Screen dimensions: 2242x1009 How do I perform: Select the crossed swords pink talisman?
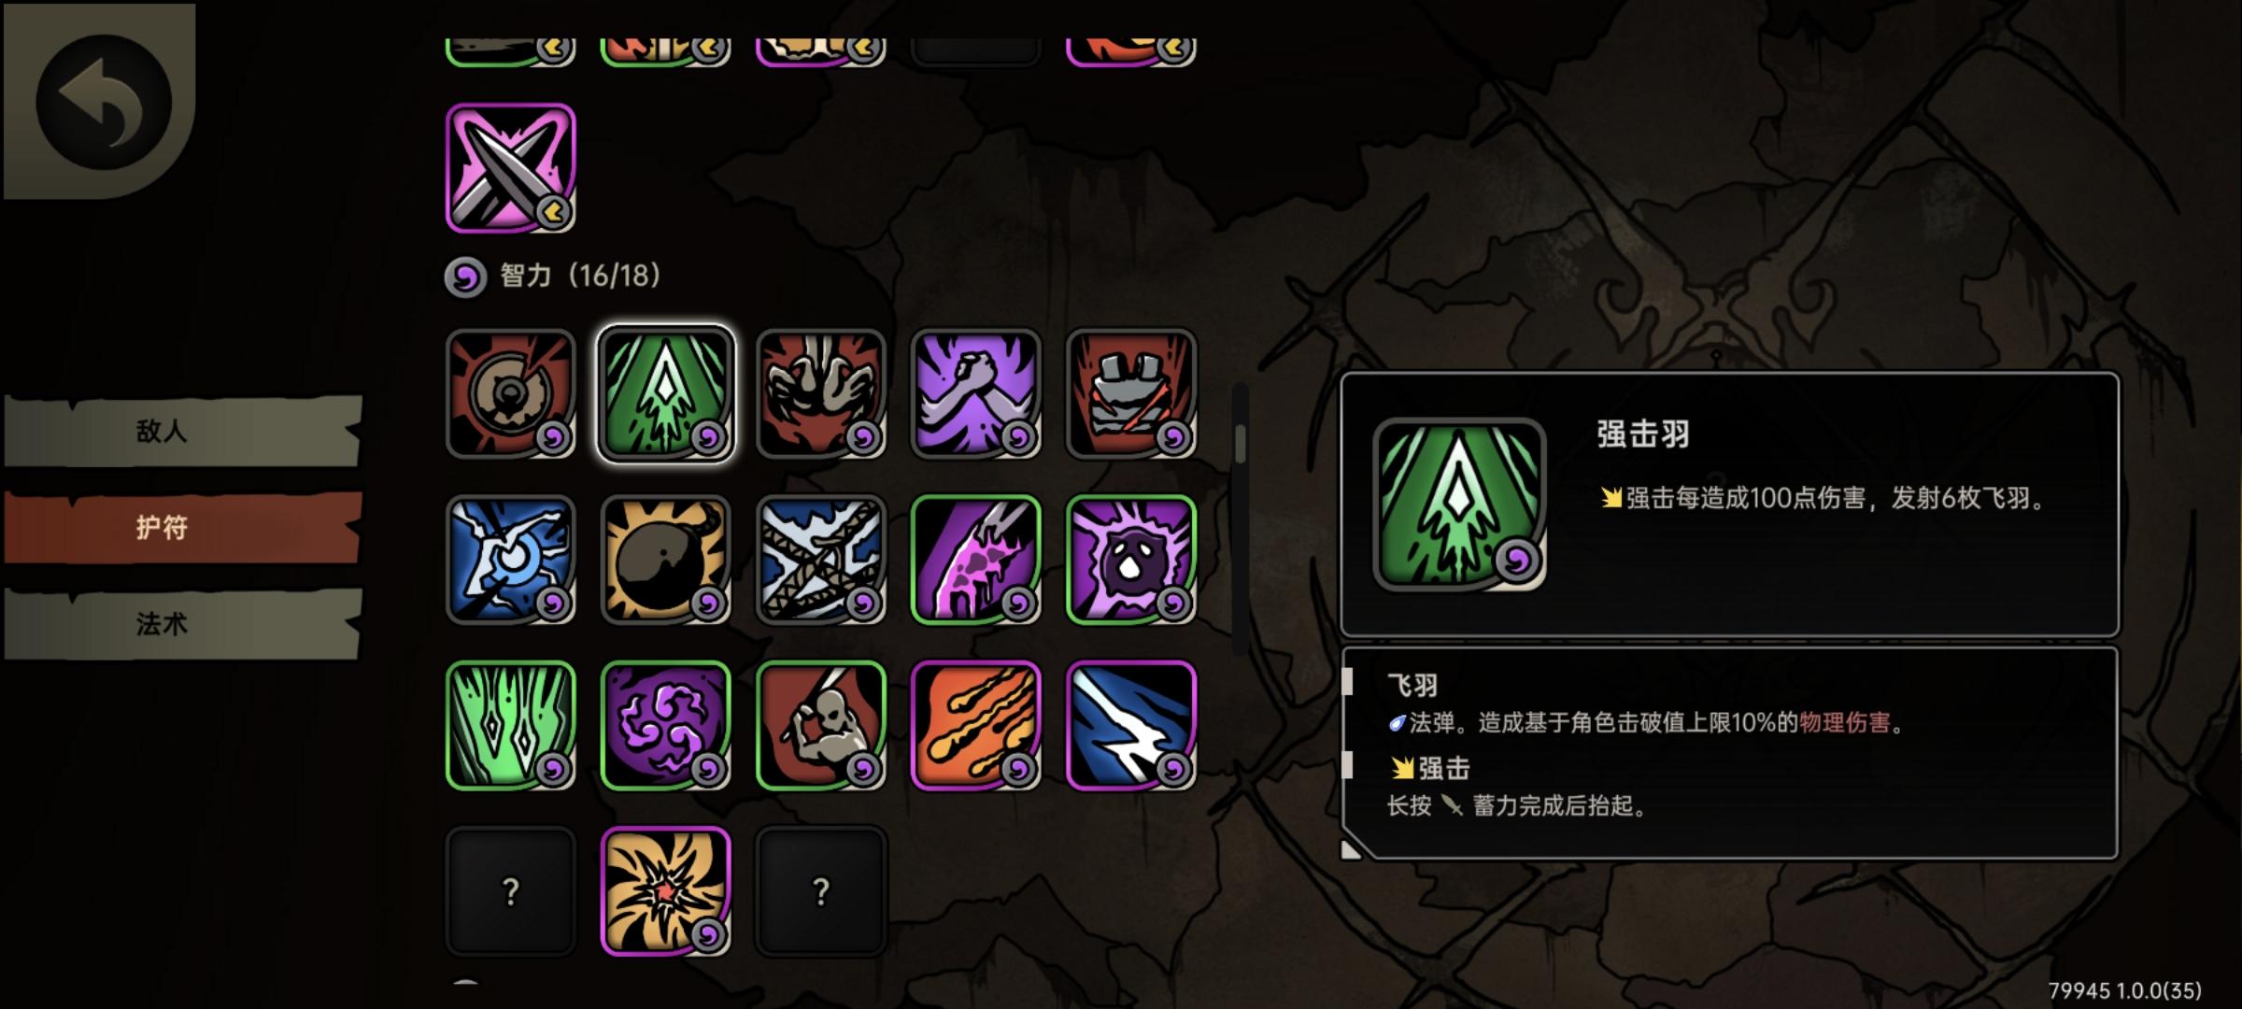tap(510, 168)
